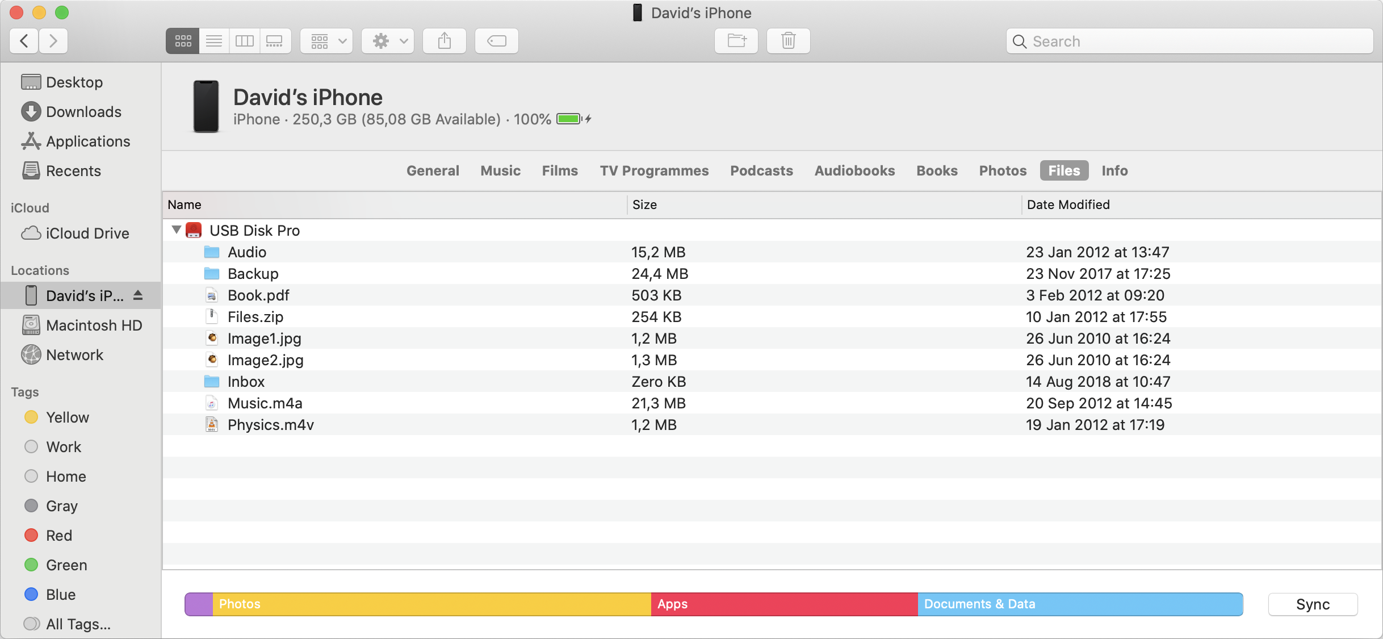This screenshot has width=1383, height=639.
Task: Click the iPhone device image
Action: (x=206, y=107)
